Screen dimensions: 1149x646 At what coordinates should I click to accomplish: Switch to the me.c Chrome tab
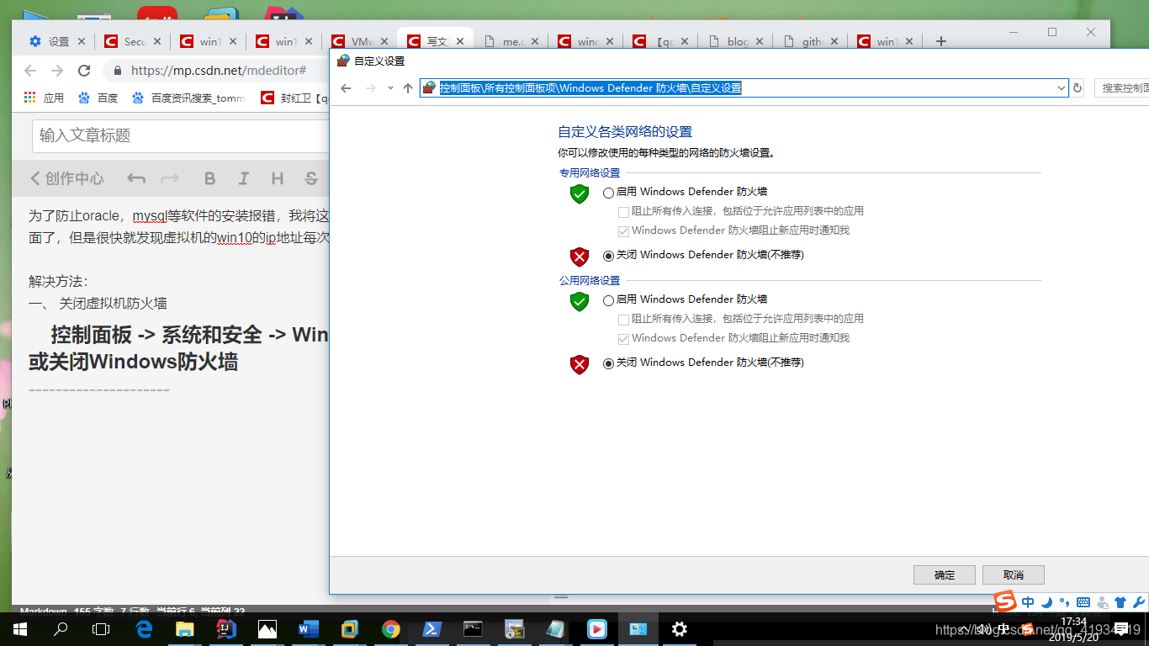[511, 41]
